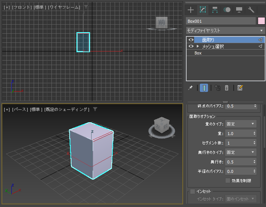The width and height of the screenshot is (266, 207).
Task: Click perspective viewport filter funnel icon
Action: point(95,109)
